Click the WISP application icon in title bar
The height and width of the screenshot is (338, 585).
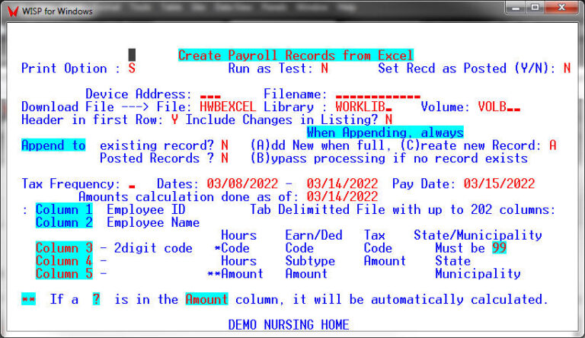coord(9,11)
